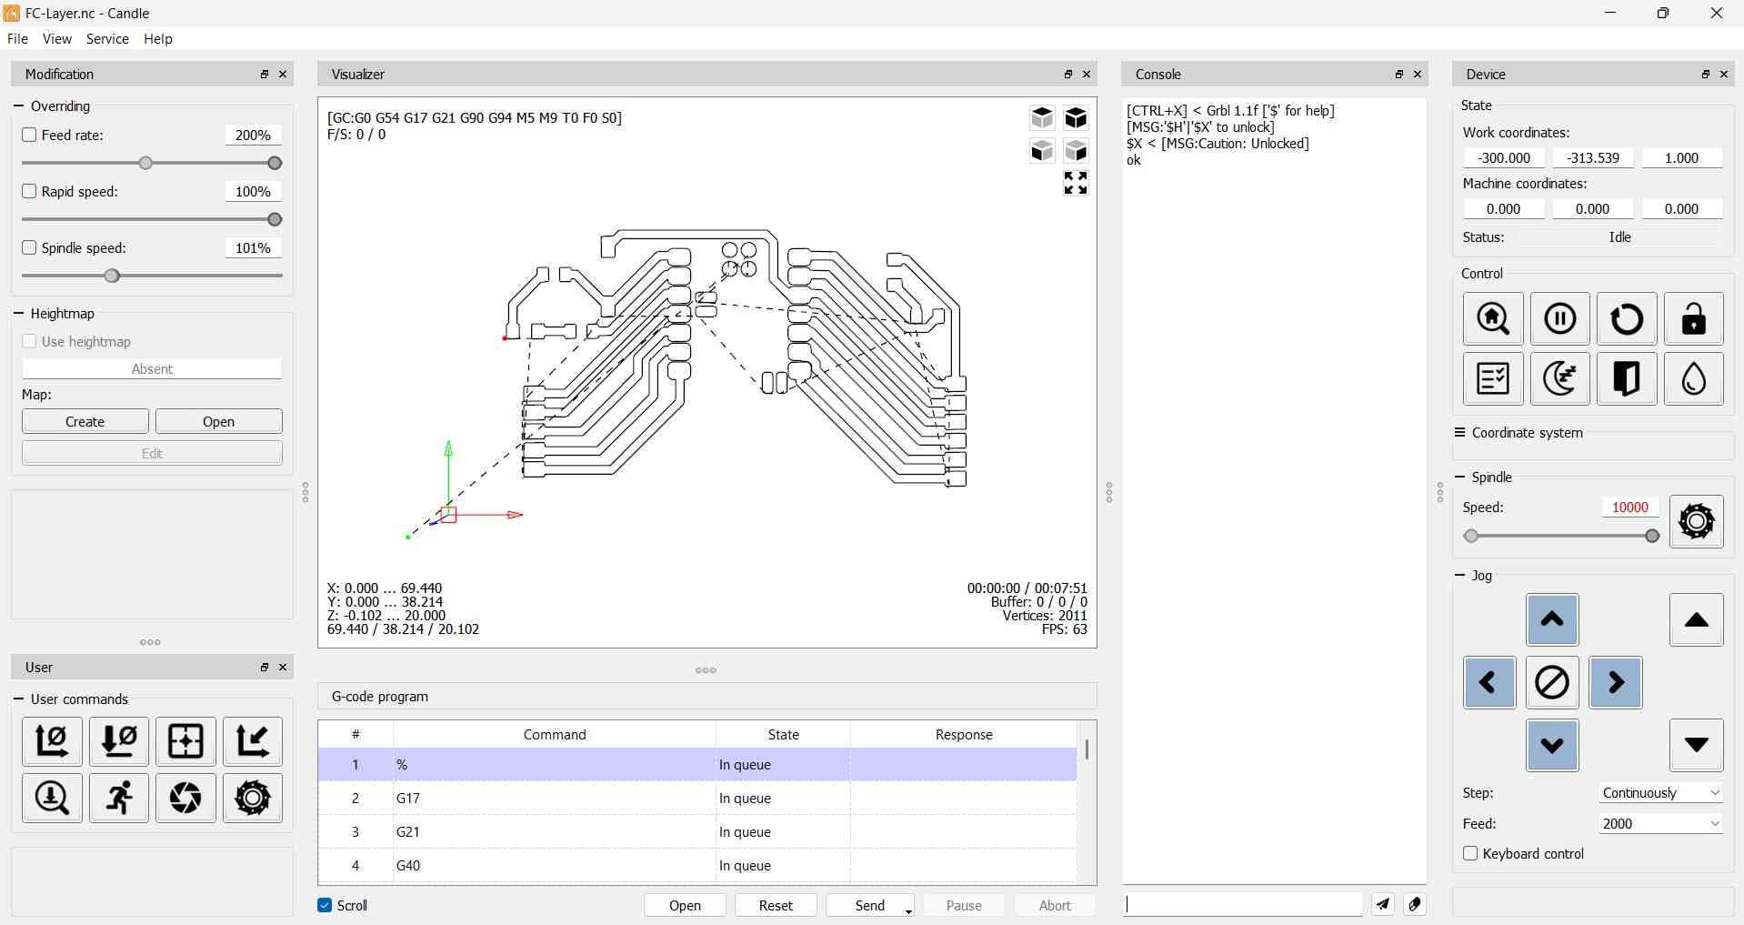Stop jogging with the center stop button
Viewport: 1744px width, 925px height.
pyautogui.click(x=1552, y=682)
